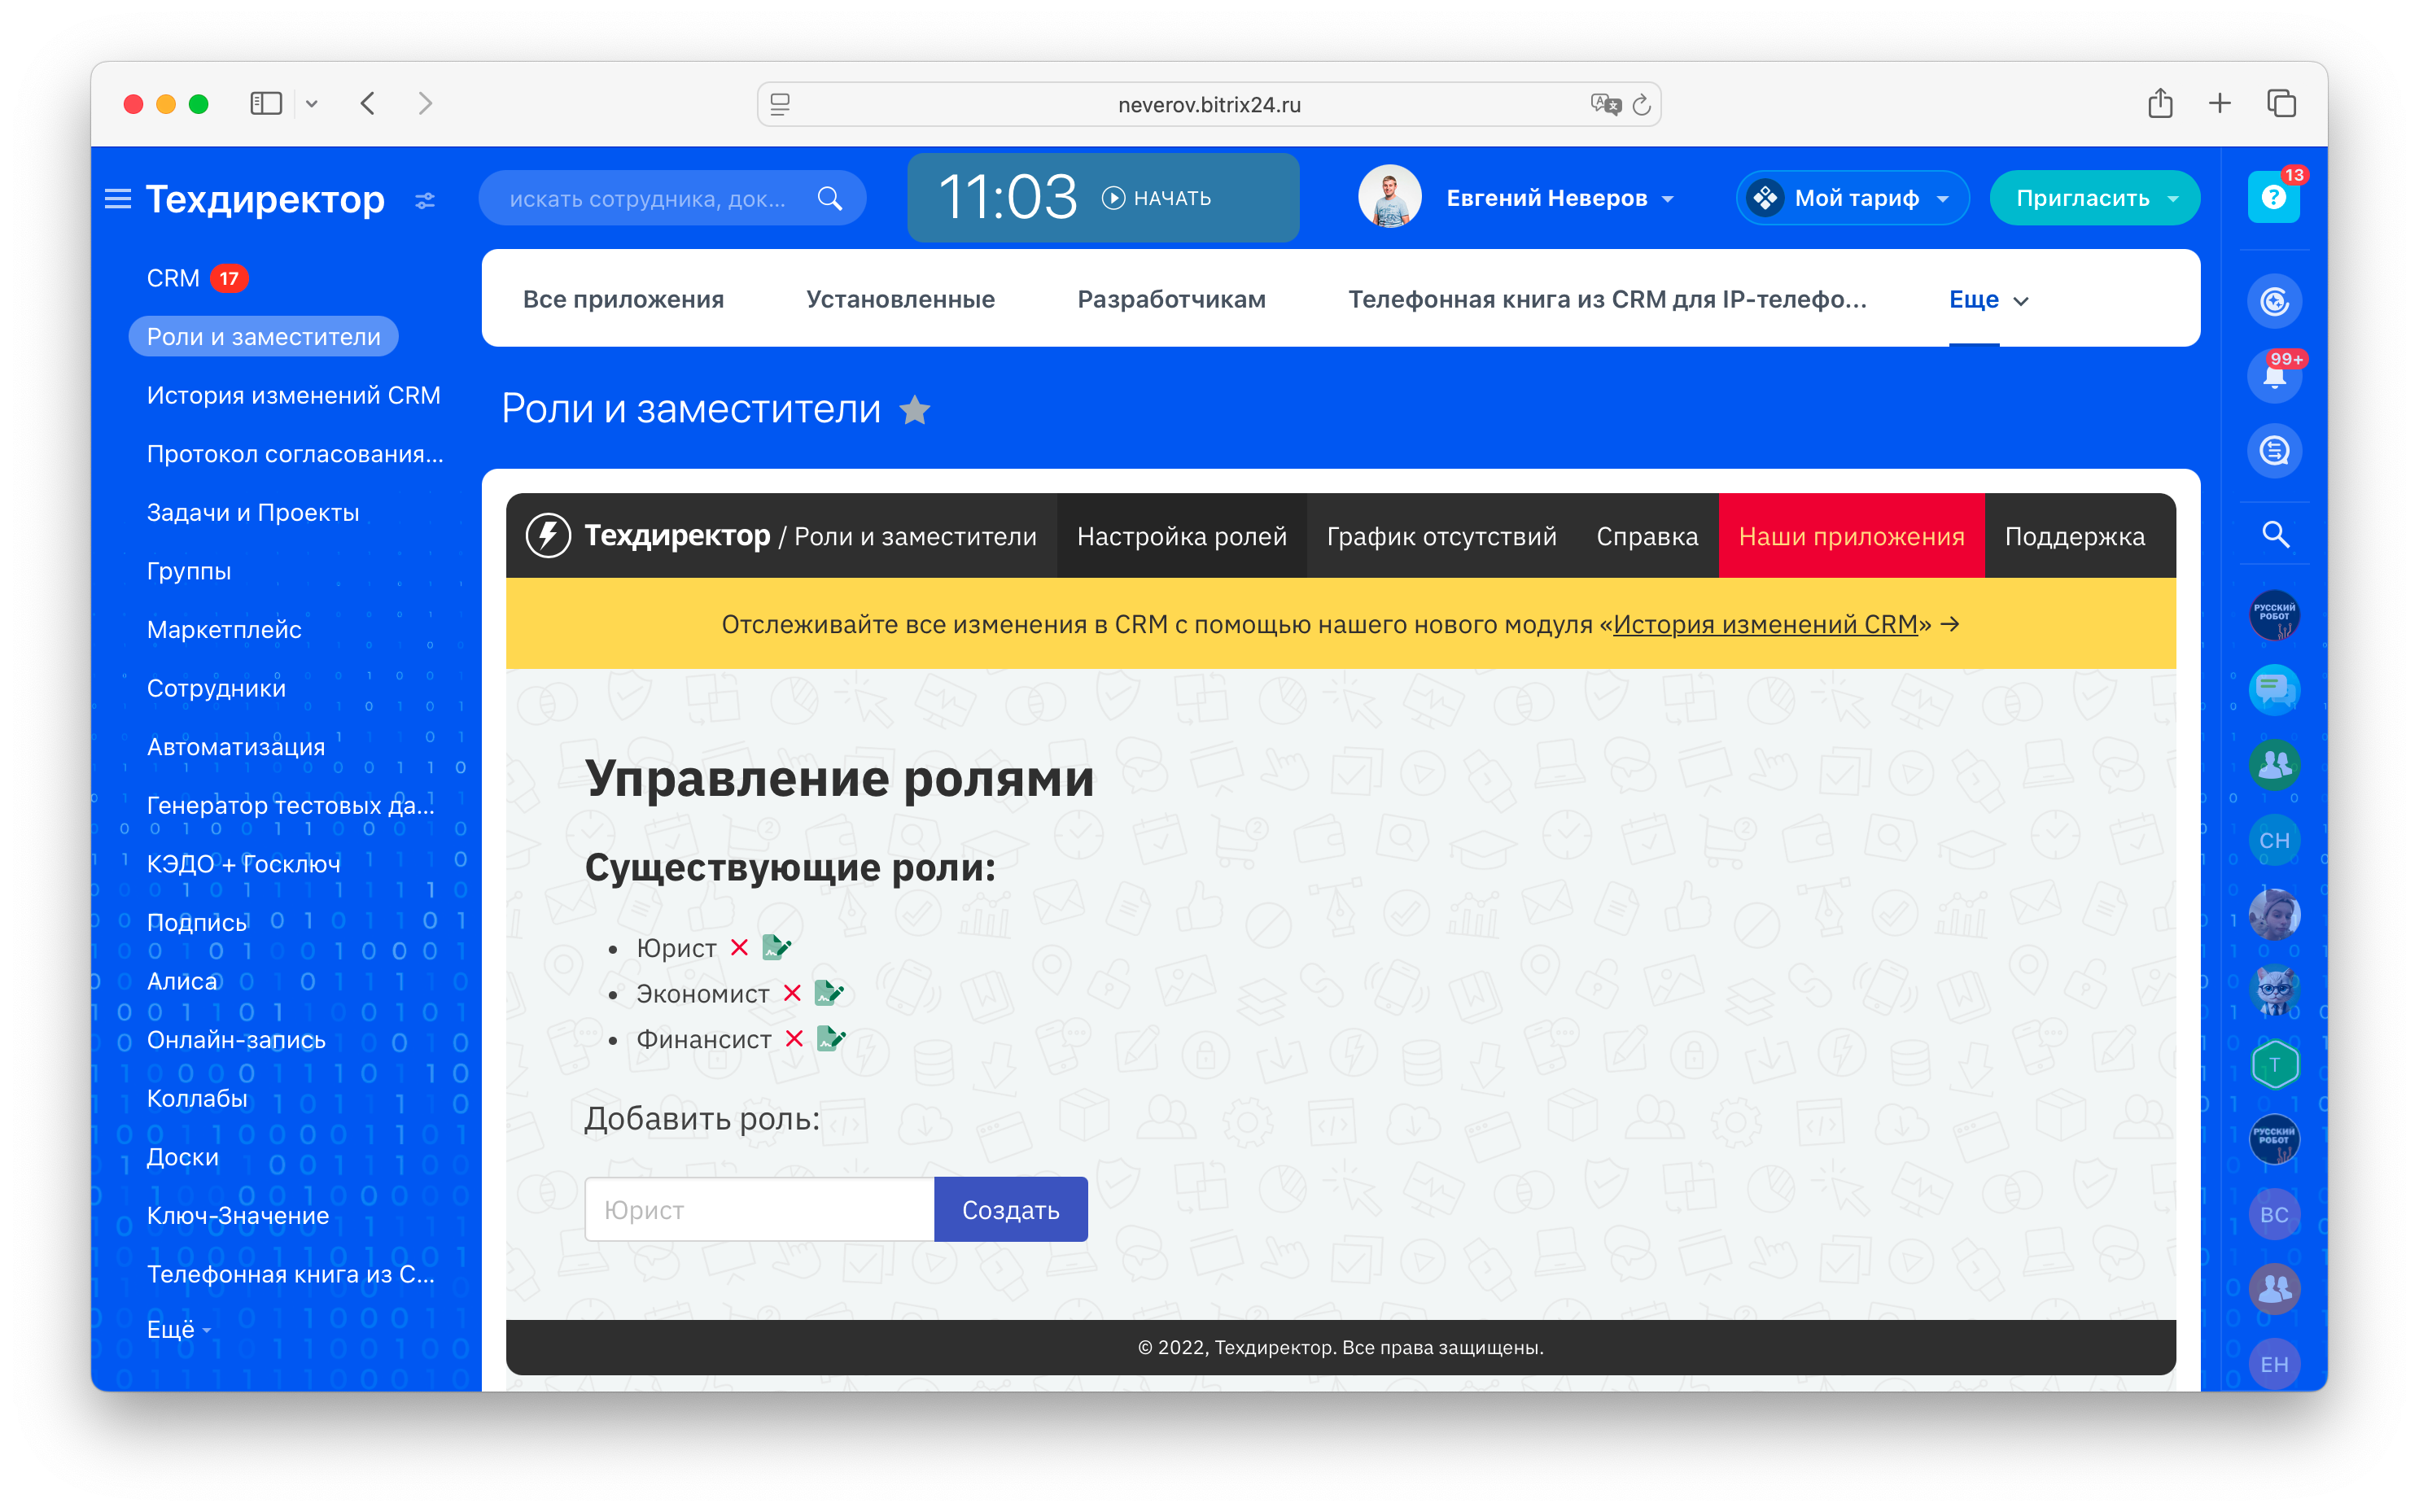
Task: Edit the Экономист role pencil icon
Action: coord(829,993)
